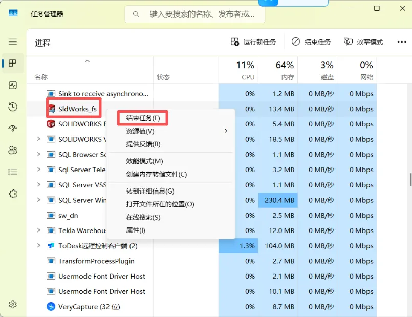Expand the ToDesk远程控制客户端 (2) group
The height and width of the screenshot is (317, 412).
38,245
